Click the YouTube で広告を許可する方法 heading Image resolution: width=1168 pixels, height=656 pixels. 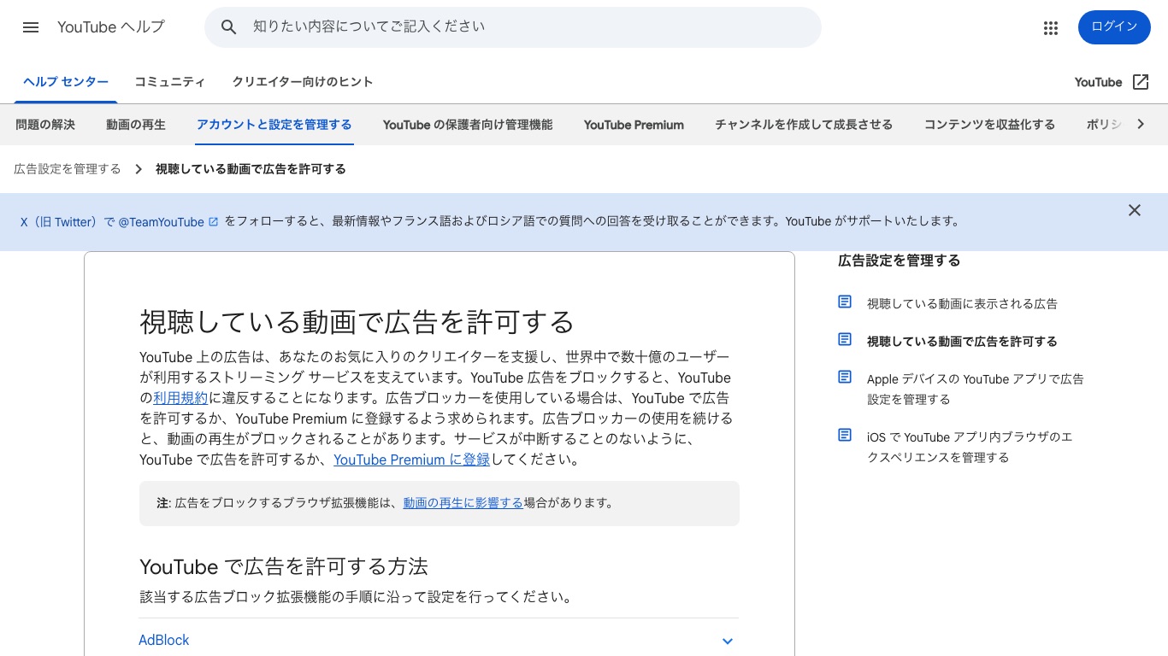(284, 567)
